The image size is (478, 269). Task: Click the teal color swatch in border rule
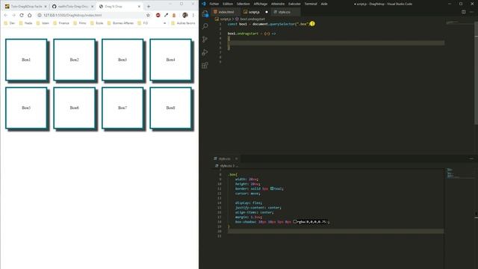pyautogui.click(x=272, y=189)
